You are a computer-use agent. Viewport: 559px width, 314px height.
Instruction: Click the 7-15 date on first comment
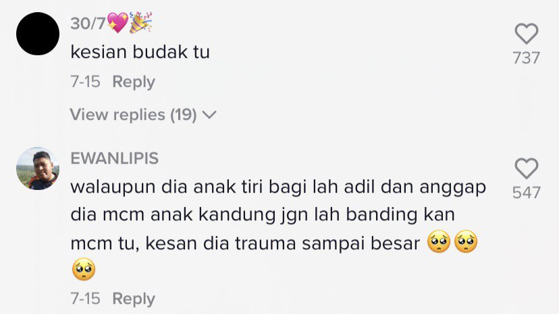(x=85, y=82)
